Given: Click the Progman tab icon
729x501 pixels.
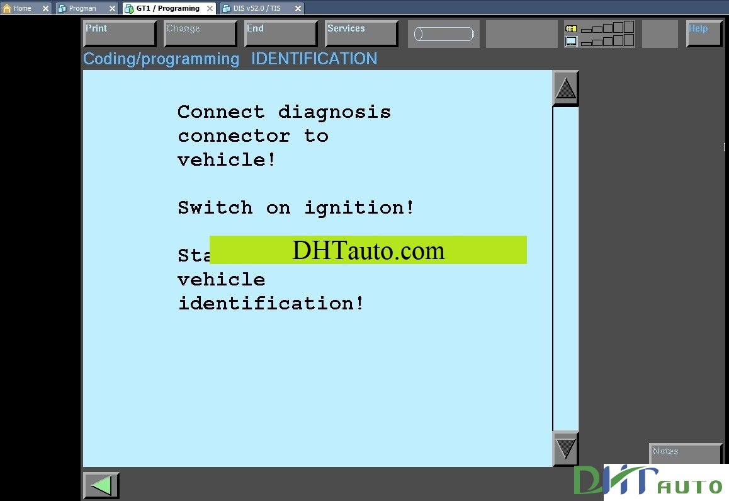Looking at the screenshot, I should (62, 8).
